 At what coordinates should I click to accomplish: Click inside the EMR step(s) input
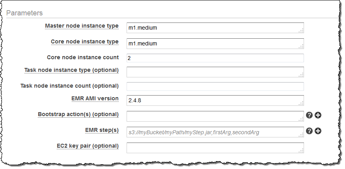[215, 132]
